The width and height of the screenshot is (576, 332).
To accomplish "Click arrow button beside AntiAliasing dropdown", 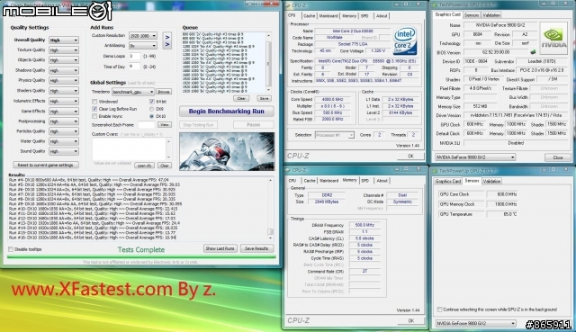I will click(x=167, y=45).
